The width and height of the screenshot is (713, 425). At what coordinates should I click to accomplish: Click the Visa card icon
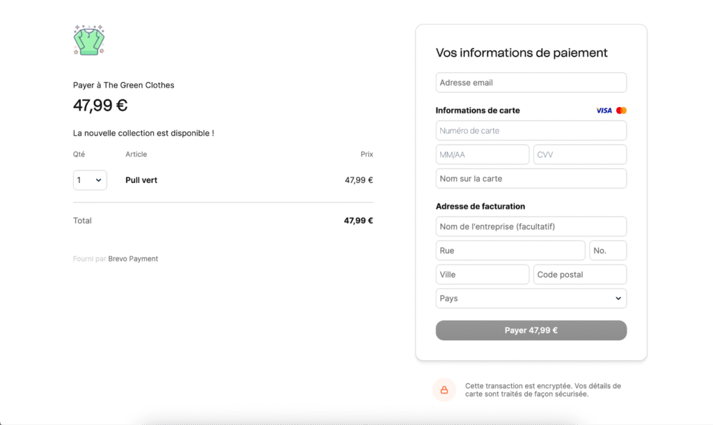[x=604, y=111]
